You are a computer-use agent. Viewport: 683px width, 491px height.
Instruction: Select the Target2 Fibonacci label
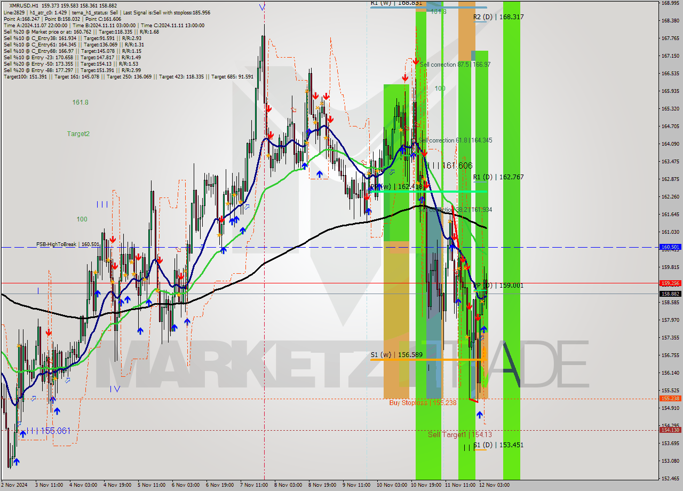78,134
